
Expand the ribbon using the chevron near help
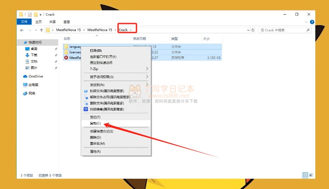(x=306, y=22)
